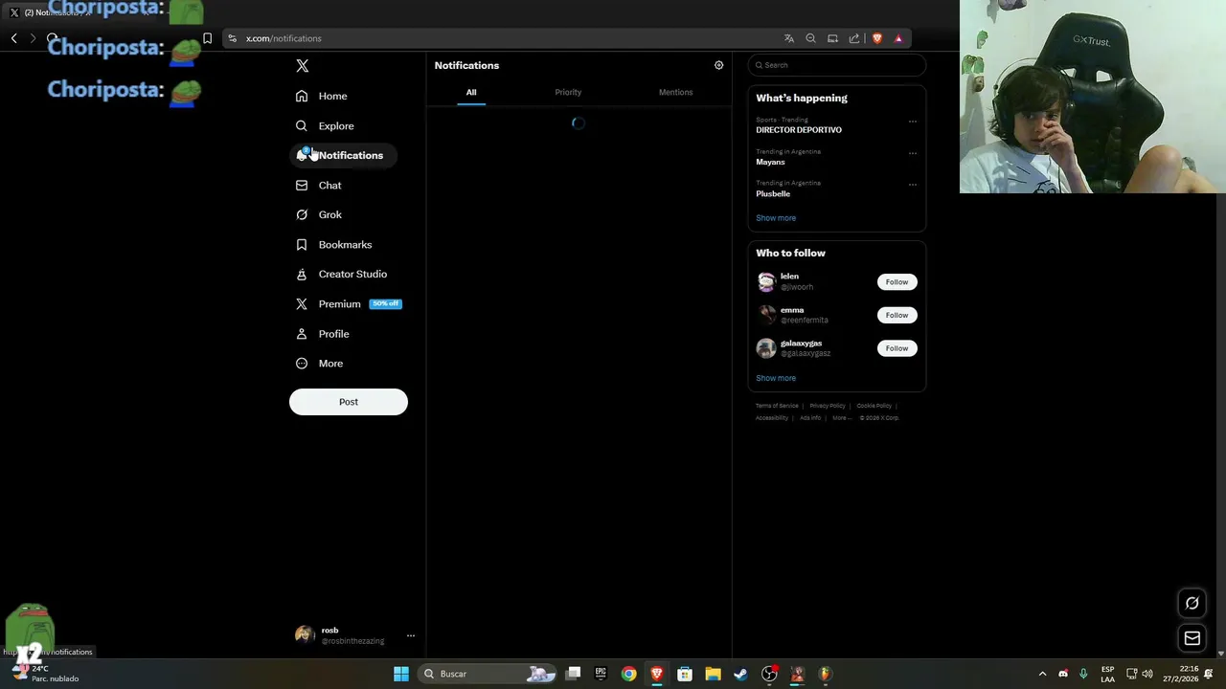This screenshot has height=689, width=1226.
Task: Click the Post button
Action: pyautogui.click(x=349, y=402)
